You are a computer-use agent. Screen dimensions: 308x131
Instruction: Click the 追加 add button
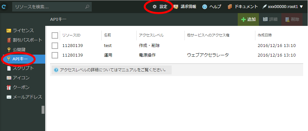248,19
